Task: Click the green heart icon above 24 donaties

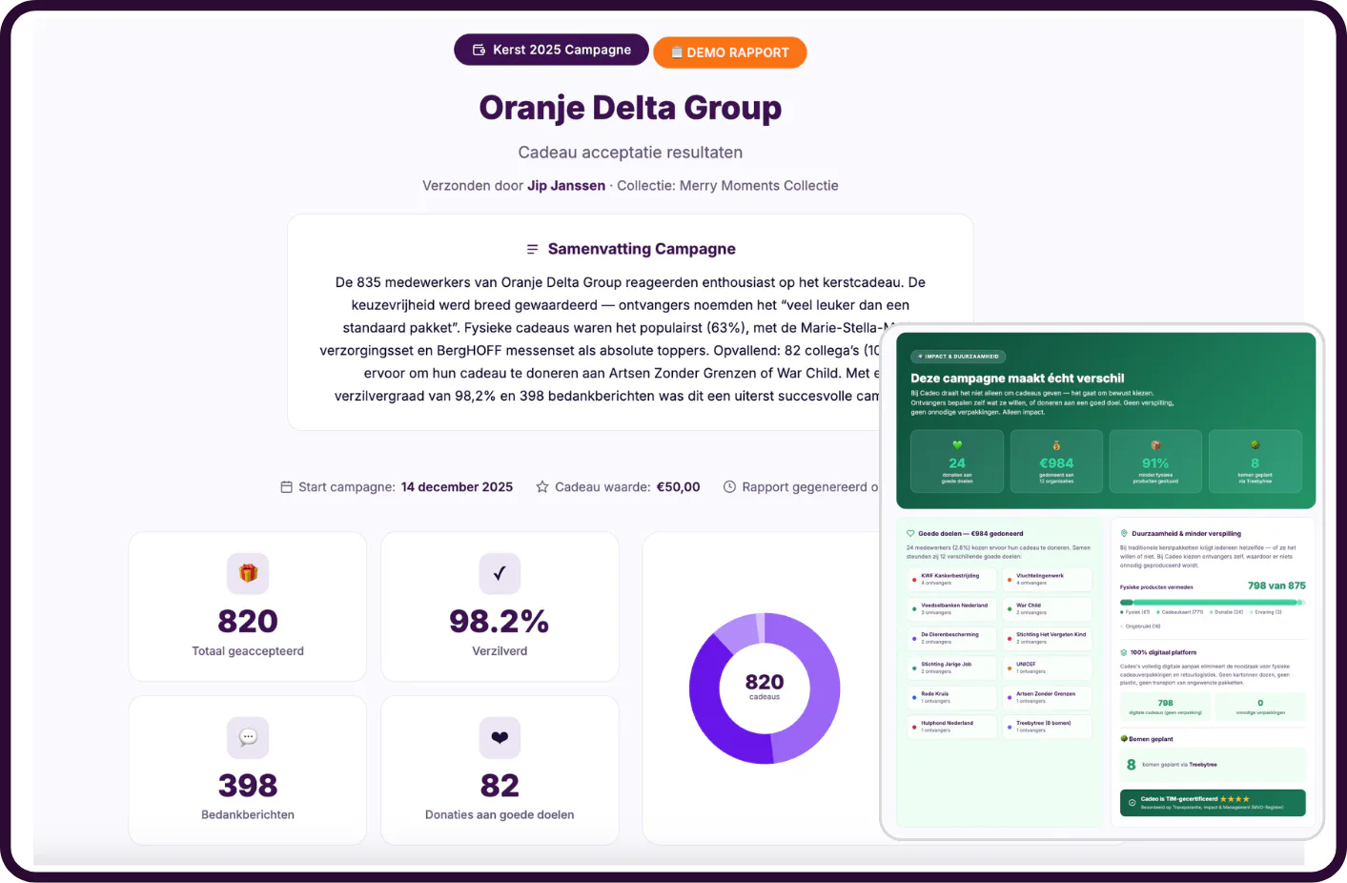Action: coord(957,445)
